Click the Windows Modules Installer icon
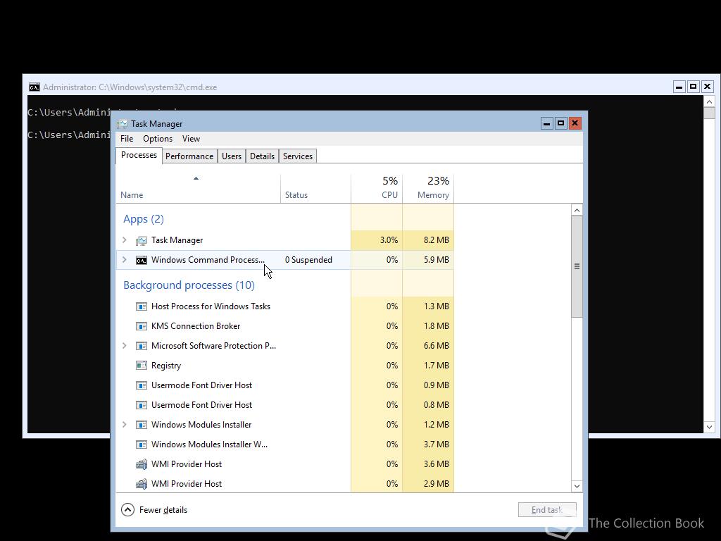Image resolution: width=721 pixels, height=541 pixels. click(141, 425)
